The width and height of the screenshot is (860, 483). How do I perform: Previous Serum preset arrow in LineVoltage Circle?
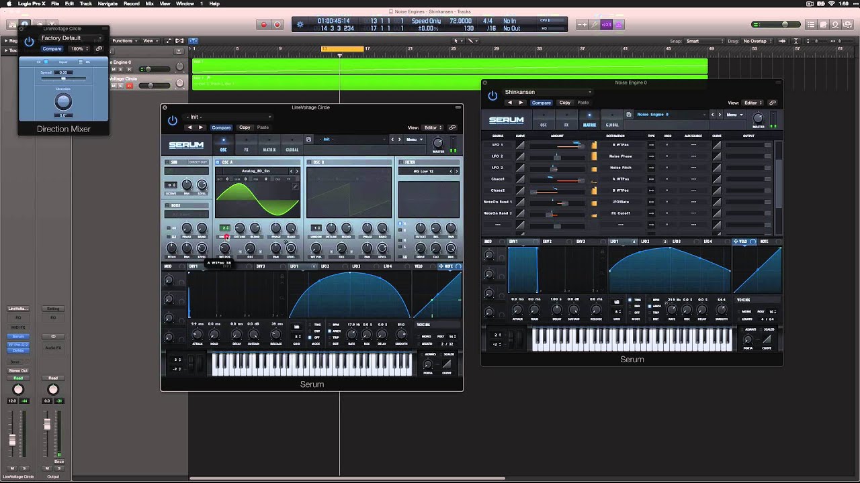tap(394, 140)
